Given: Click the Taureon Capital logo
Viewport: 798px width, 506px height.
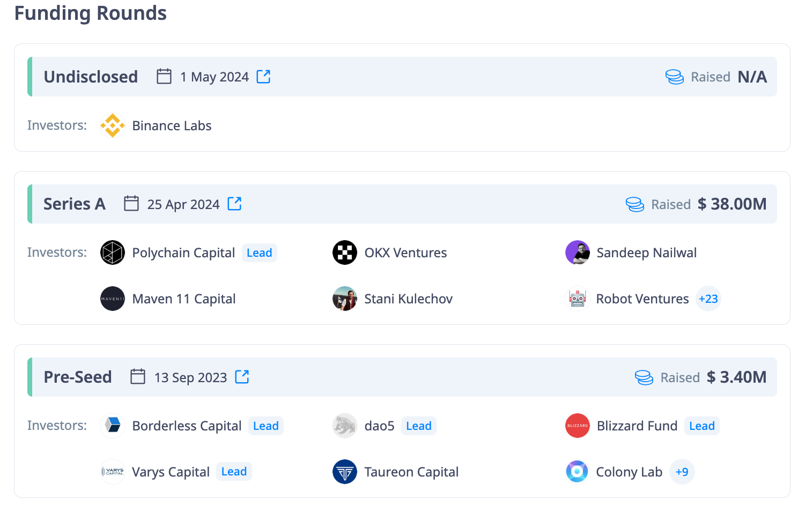Looking at the screenshot, I should [x=345, y=472].
